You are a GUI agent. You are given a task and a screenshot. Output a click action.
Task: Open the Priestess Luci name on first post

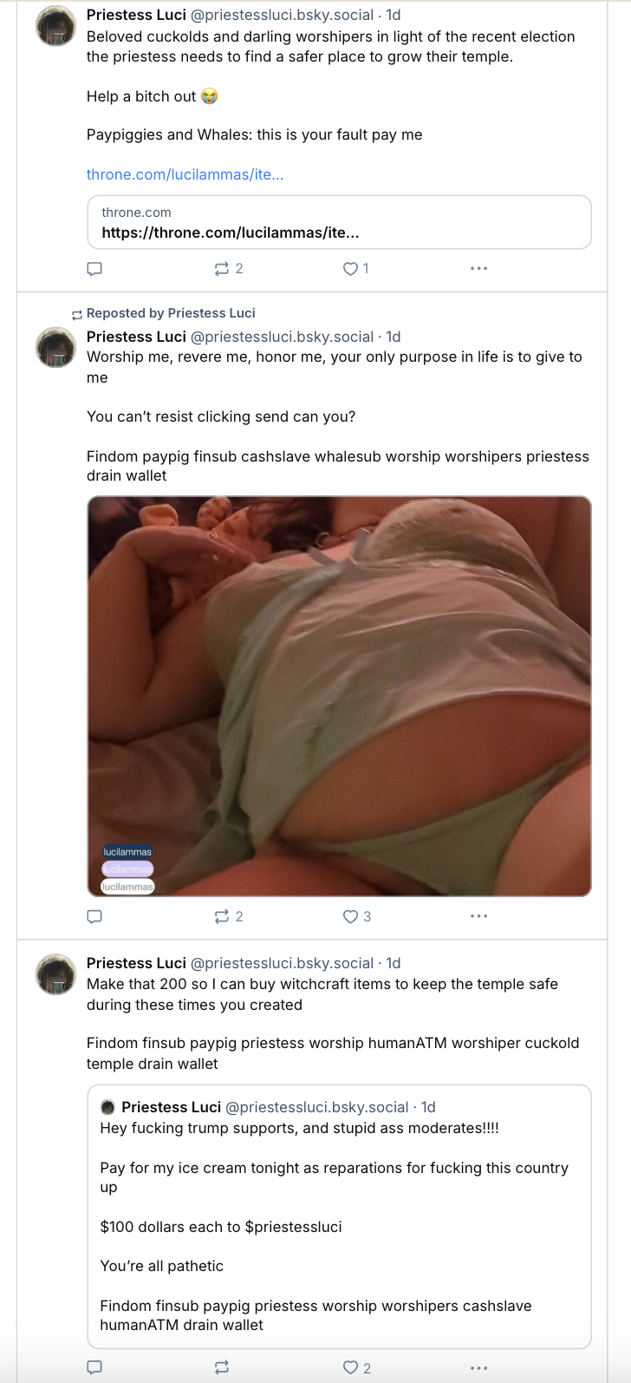[x=136, y=15]
